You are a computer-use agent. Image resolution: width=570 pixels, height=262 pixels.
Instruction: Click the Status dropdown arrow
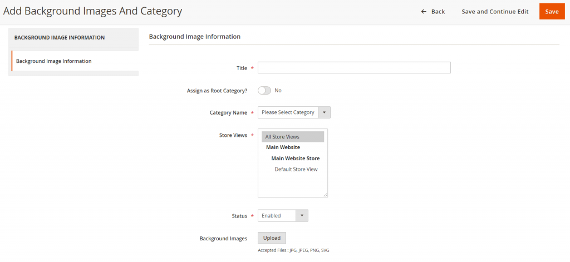pos(301,215)
